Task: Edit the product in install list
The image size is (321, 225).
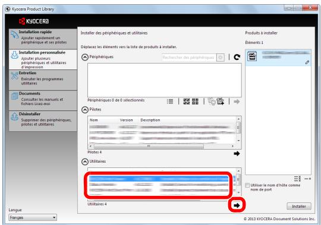Action: tap(307, 62)
